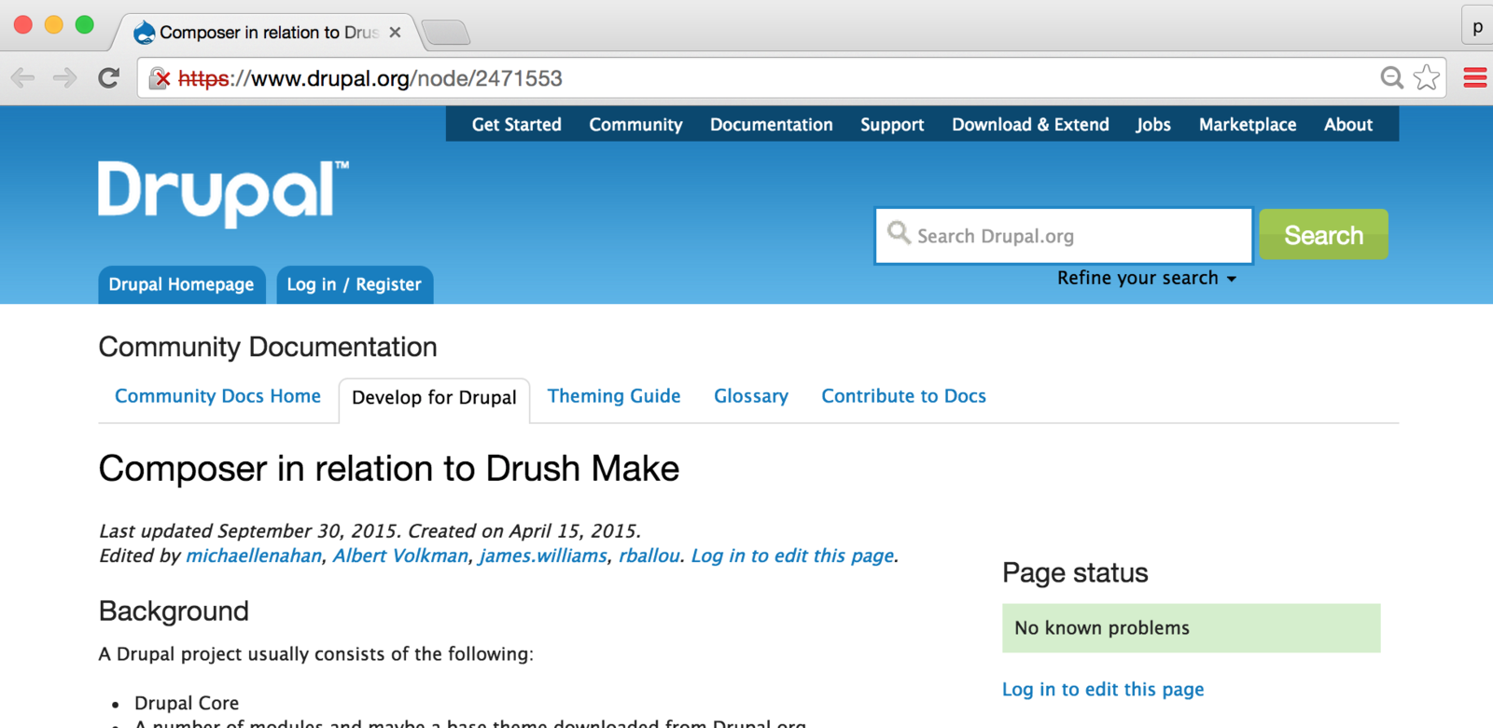
Task: Open the Community menu item
Action: (635, 125)
